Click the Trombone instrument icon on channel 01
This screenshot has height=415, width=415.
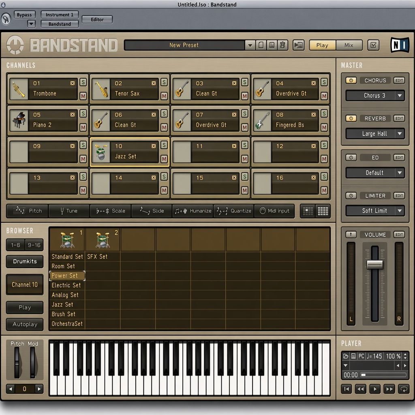click(19, 89)
